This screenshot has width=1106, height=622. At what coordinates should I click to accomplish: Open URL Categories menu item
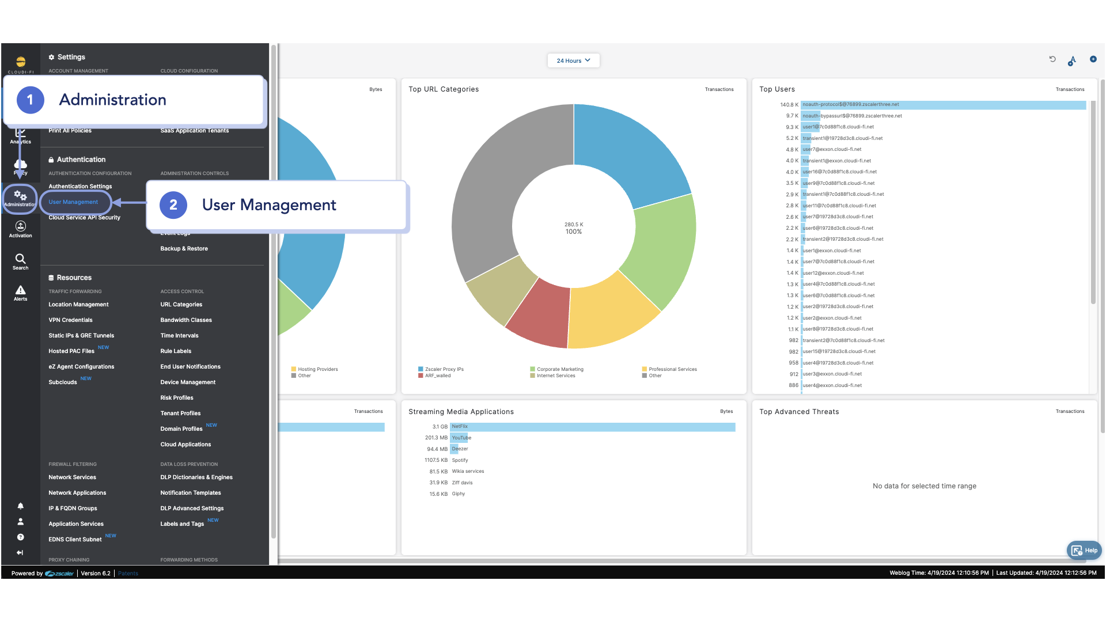click(181, 305)
